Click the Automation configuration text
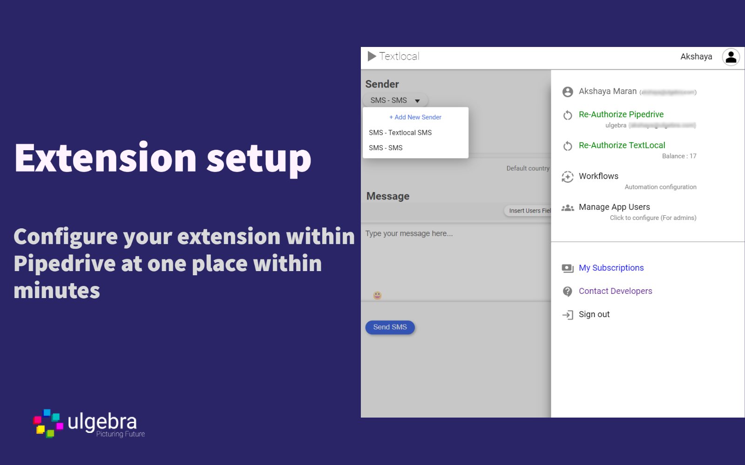This screenshot has width=745, height=465. pos(660,187)
